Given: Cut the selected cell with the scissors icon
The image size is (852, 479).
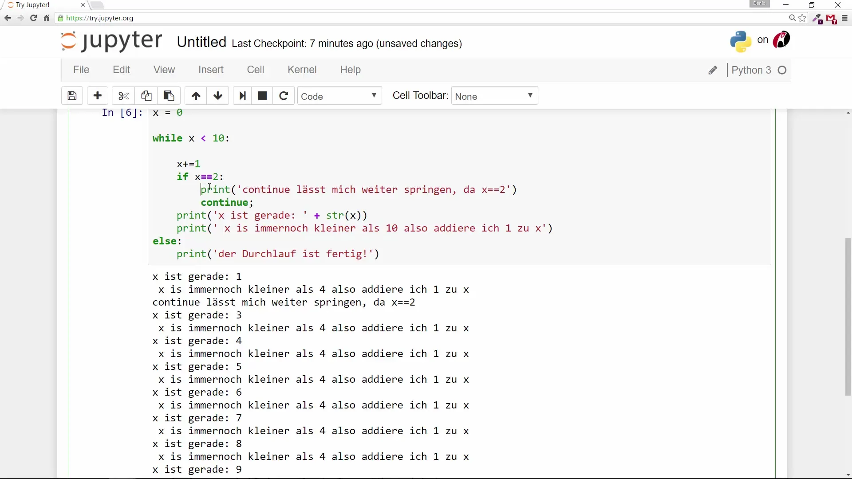Looking at the screenshot, I should pos(123,96).
